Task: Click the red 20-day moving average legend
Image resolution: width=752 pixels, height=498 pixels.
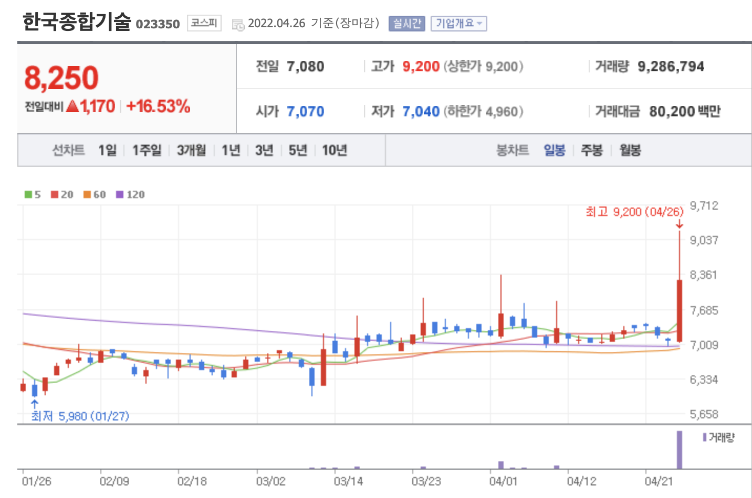Action: coord(62,194)
